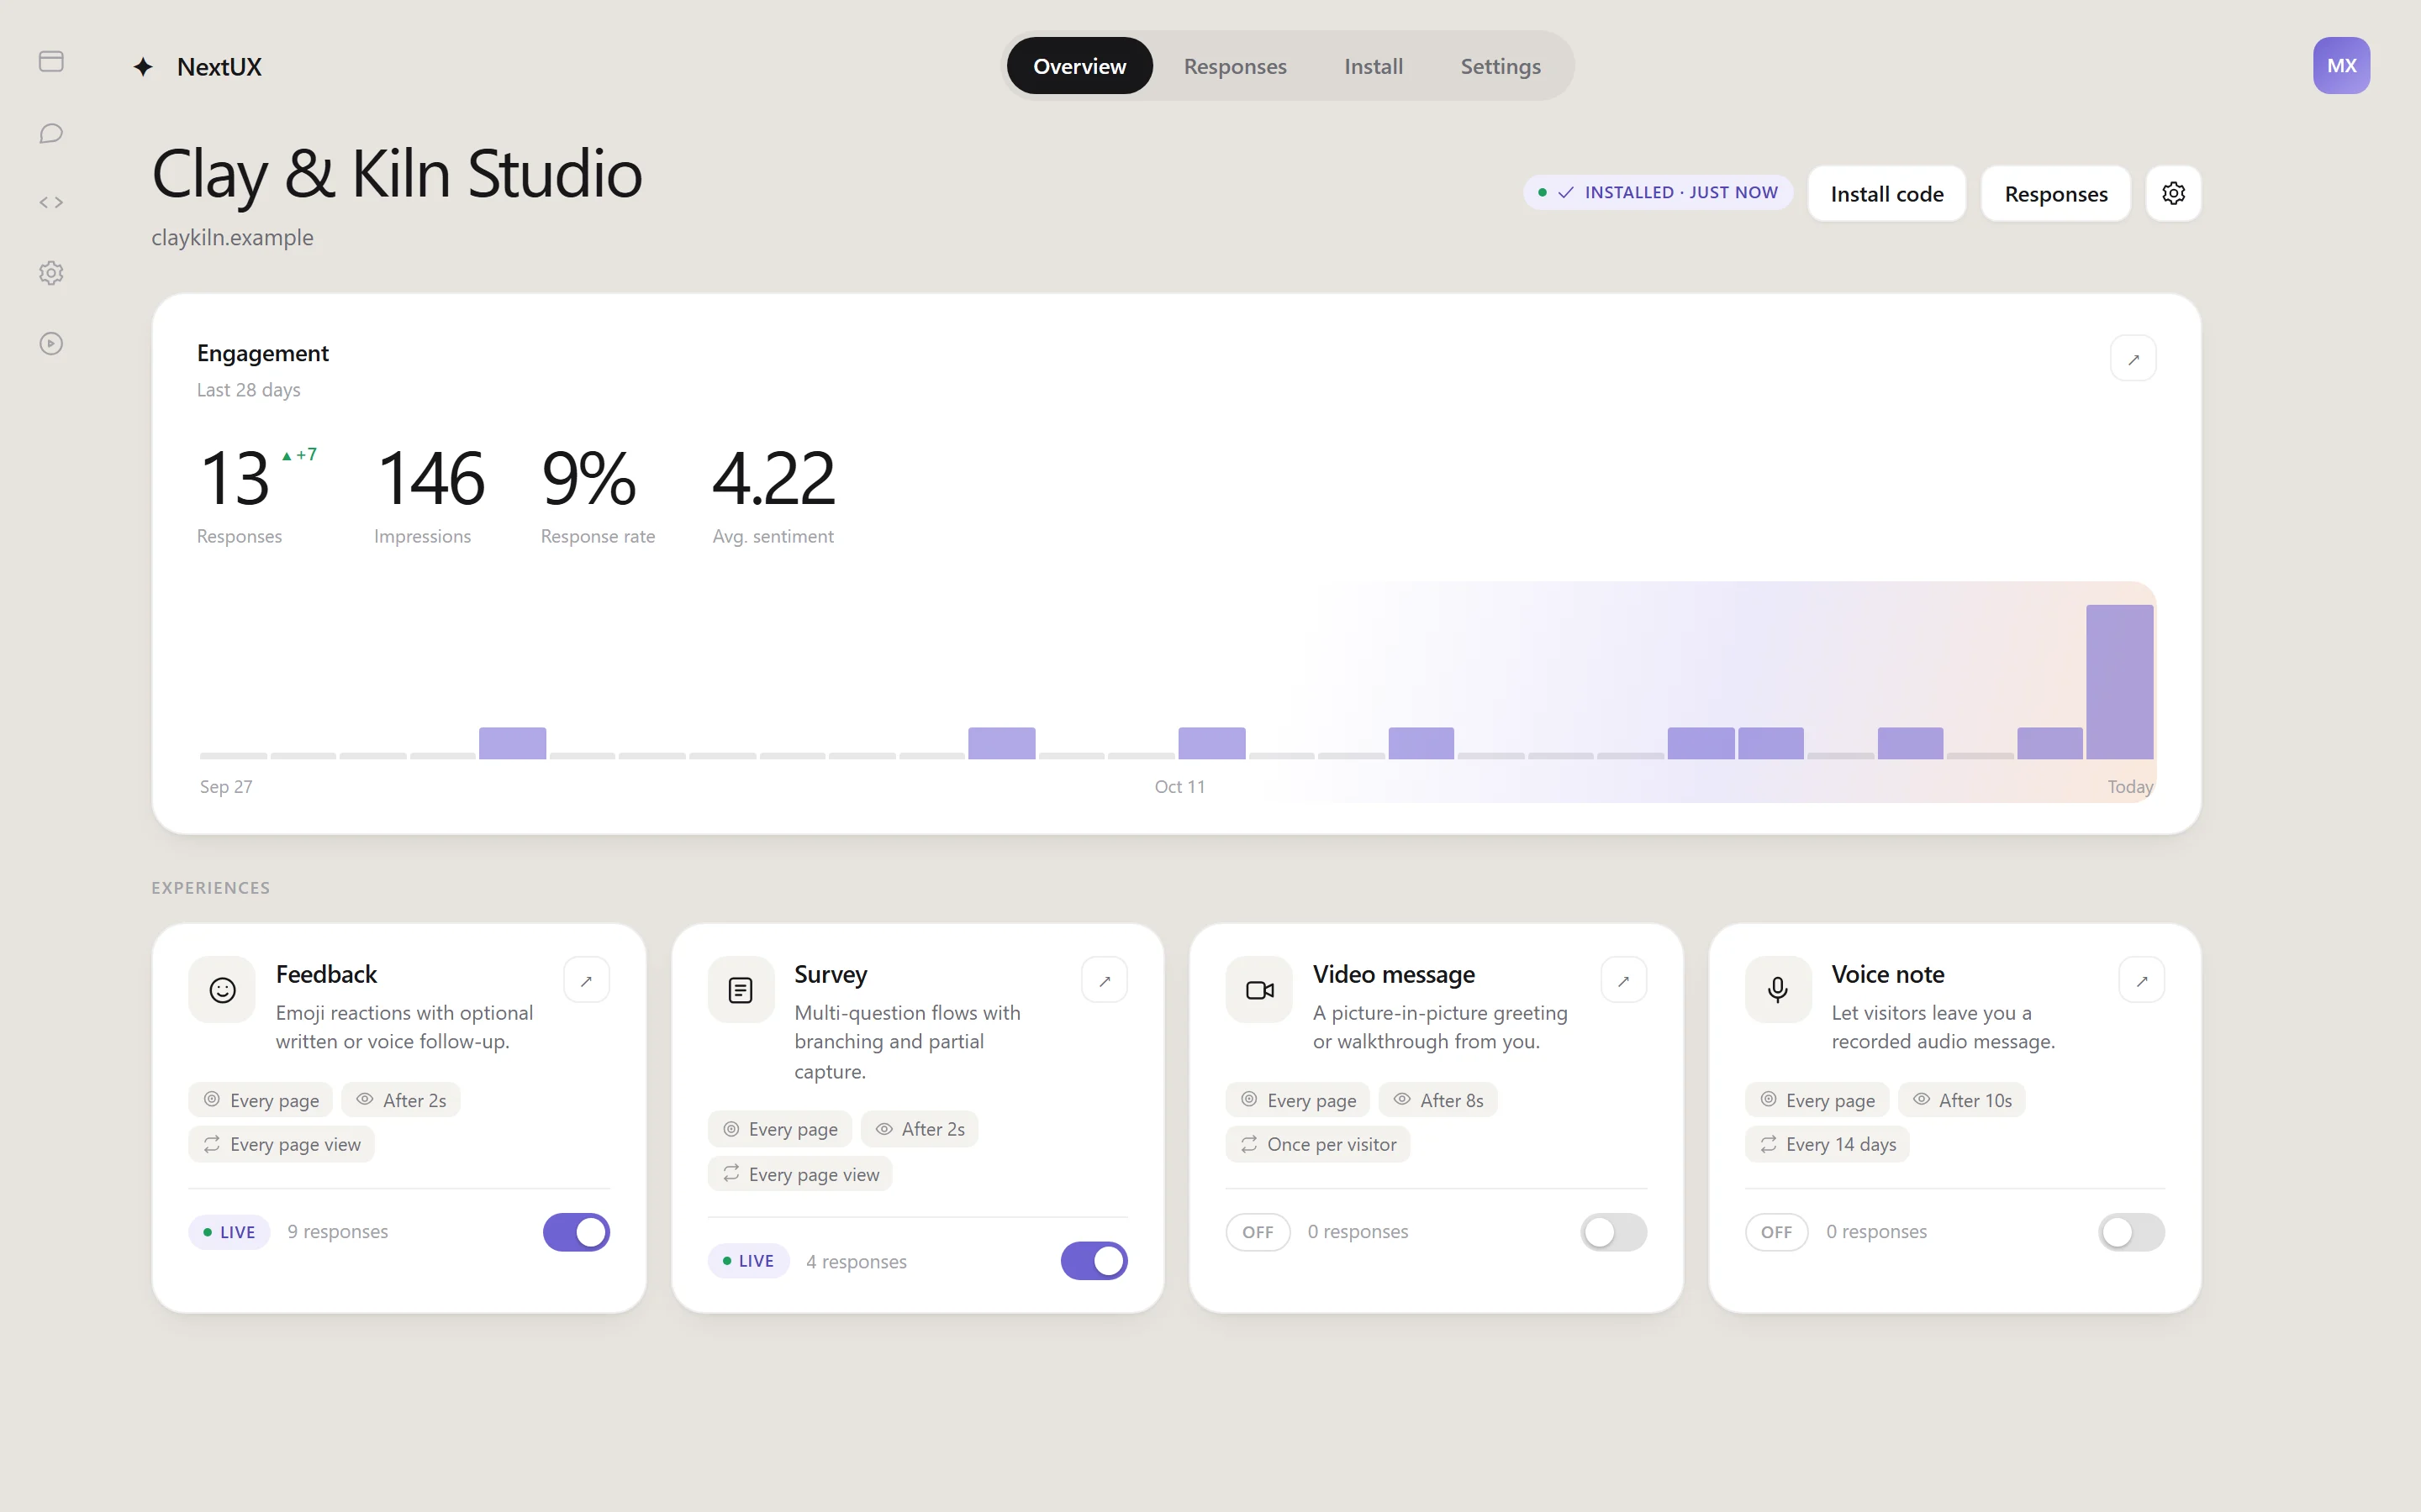Click the 4.22 average sentiment value
This screenshot has height=1512, width=2421.
(x=773, y=478)
